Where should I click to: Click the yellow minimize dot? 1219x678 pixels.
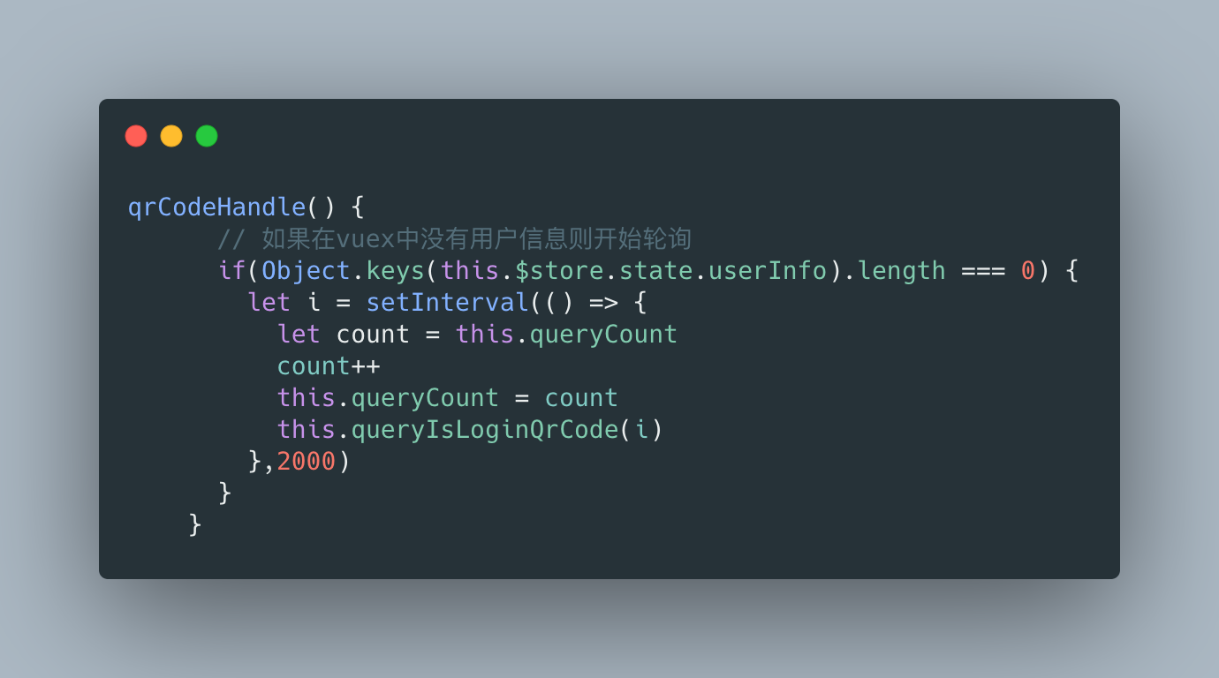click(x=171, y=136)
